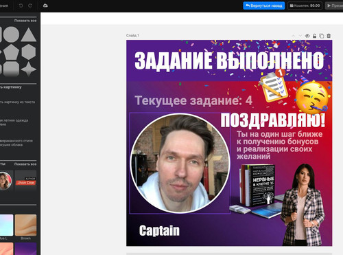Image resolution: width=343 pixels, height=255 pixels.
Task: Insert the triangle shape
Action: (x=29, y=35)
